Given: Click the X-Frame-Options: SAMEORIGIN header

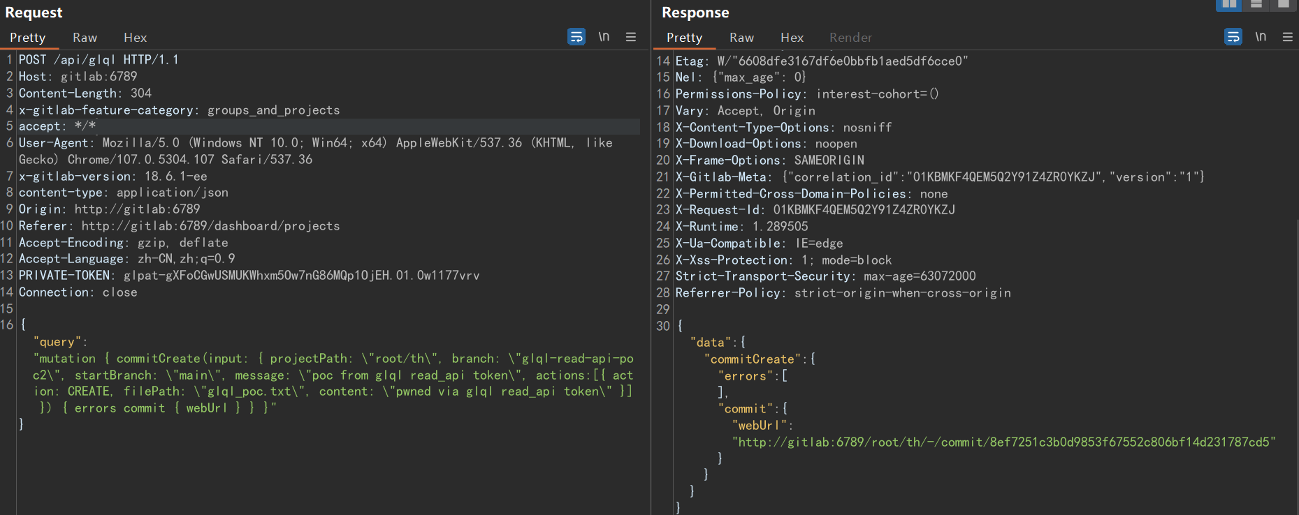Looking at the screenshot, I should (x=769, y=161).
